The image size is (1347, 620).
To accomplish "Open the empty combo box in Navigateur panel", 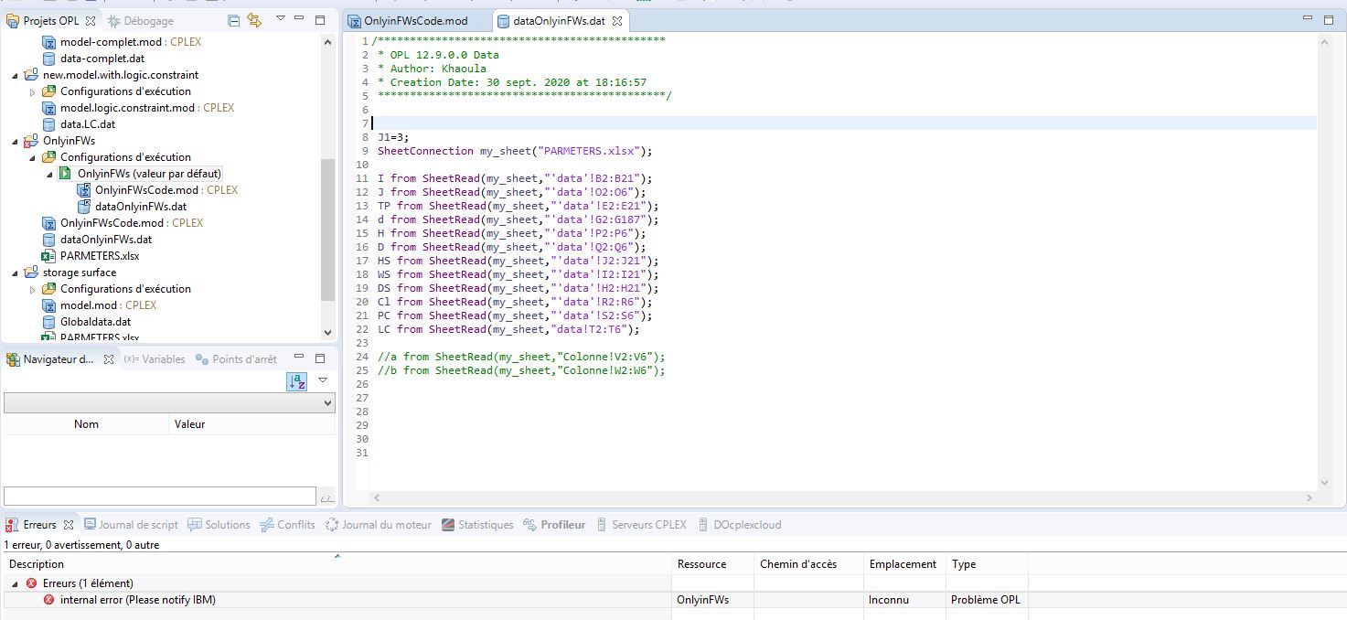I will 169,402.
